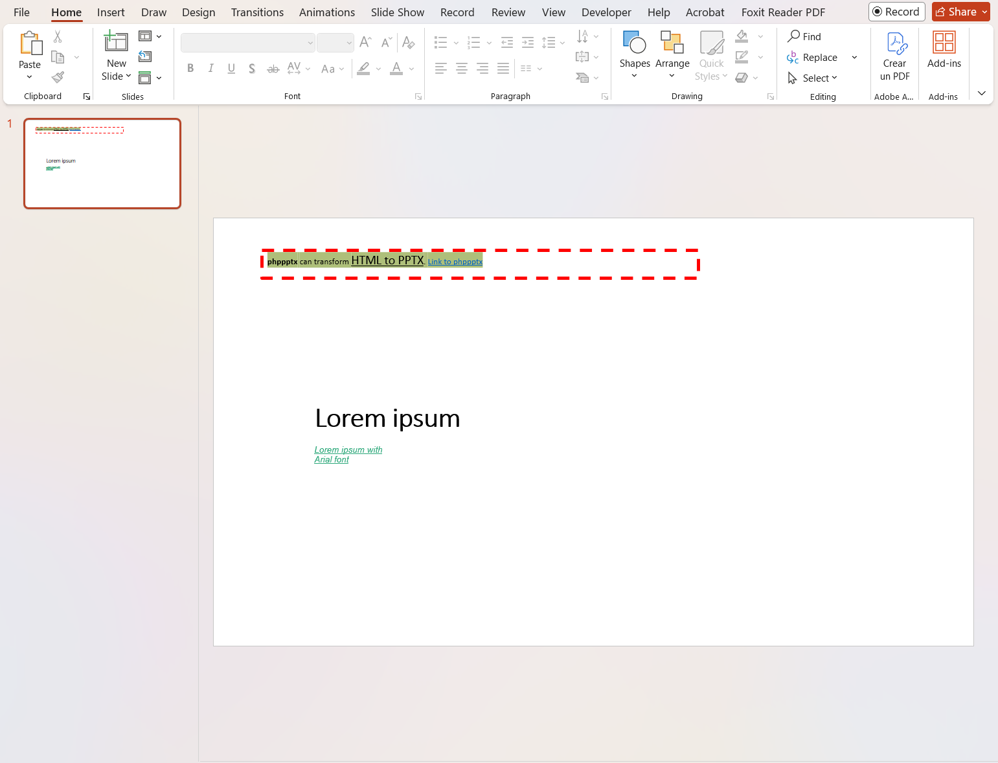Image resolution: width=998 pixels, height=763 pixels.
Task: Toggle Underline formatting
Action: 231,69
